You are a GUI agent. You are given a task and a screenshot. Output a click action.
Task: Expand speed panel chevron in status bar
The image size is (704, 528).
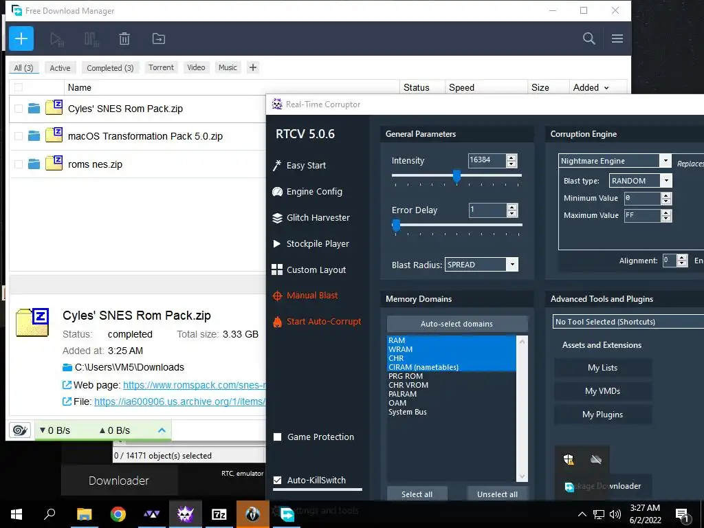tap(162, 430)
